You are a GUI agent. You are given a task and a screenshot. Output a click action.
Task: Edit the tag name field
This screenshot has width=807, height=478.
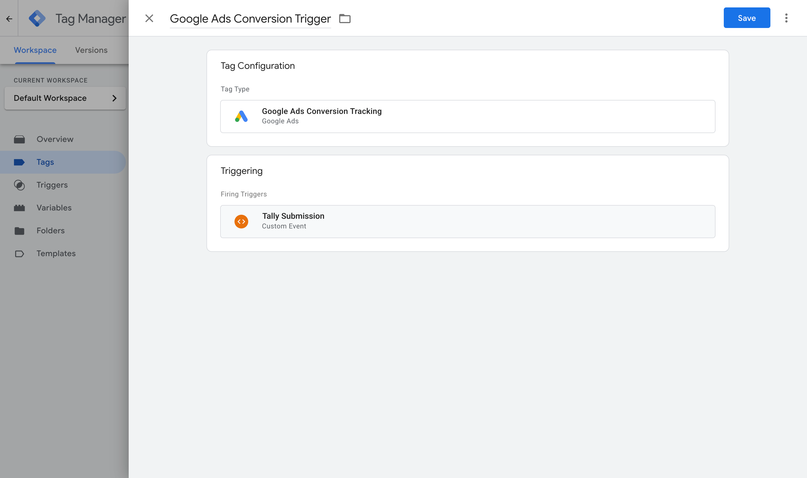tap(250, 19)
